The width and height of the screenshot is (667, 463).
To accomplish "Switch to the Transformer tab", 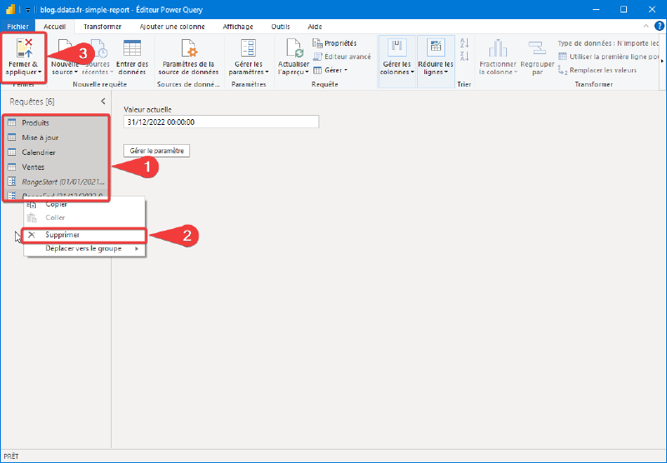I will tap(103, 27).
